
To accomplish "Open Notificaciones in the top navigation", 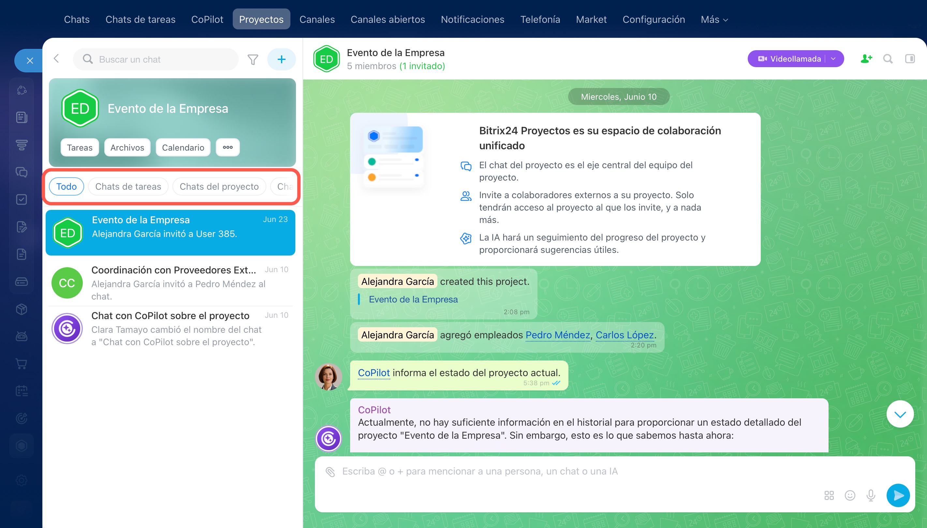I will click(x=473, y=19).
